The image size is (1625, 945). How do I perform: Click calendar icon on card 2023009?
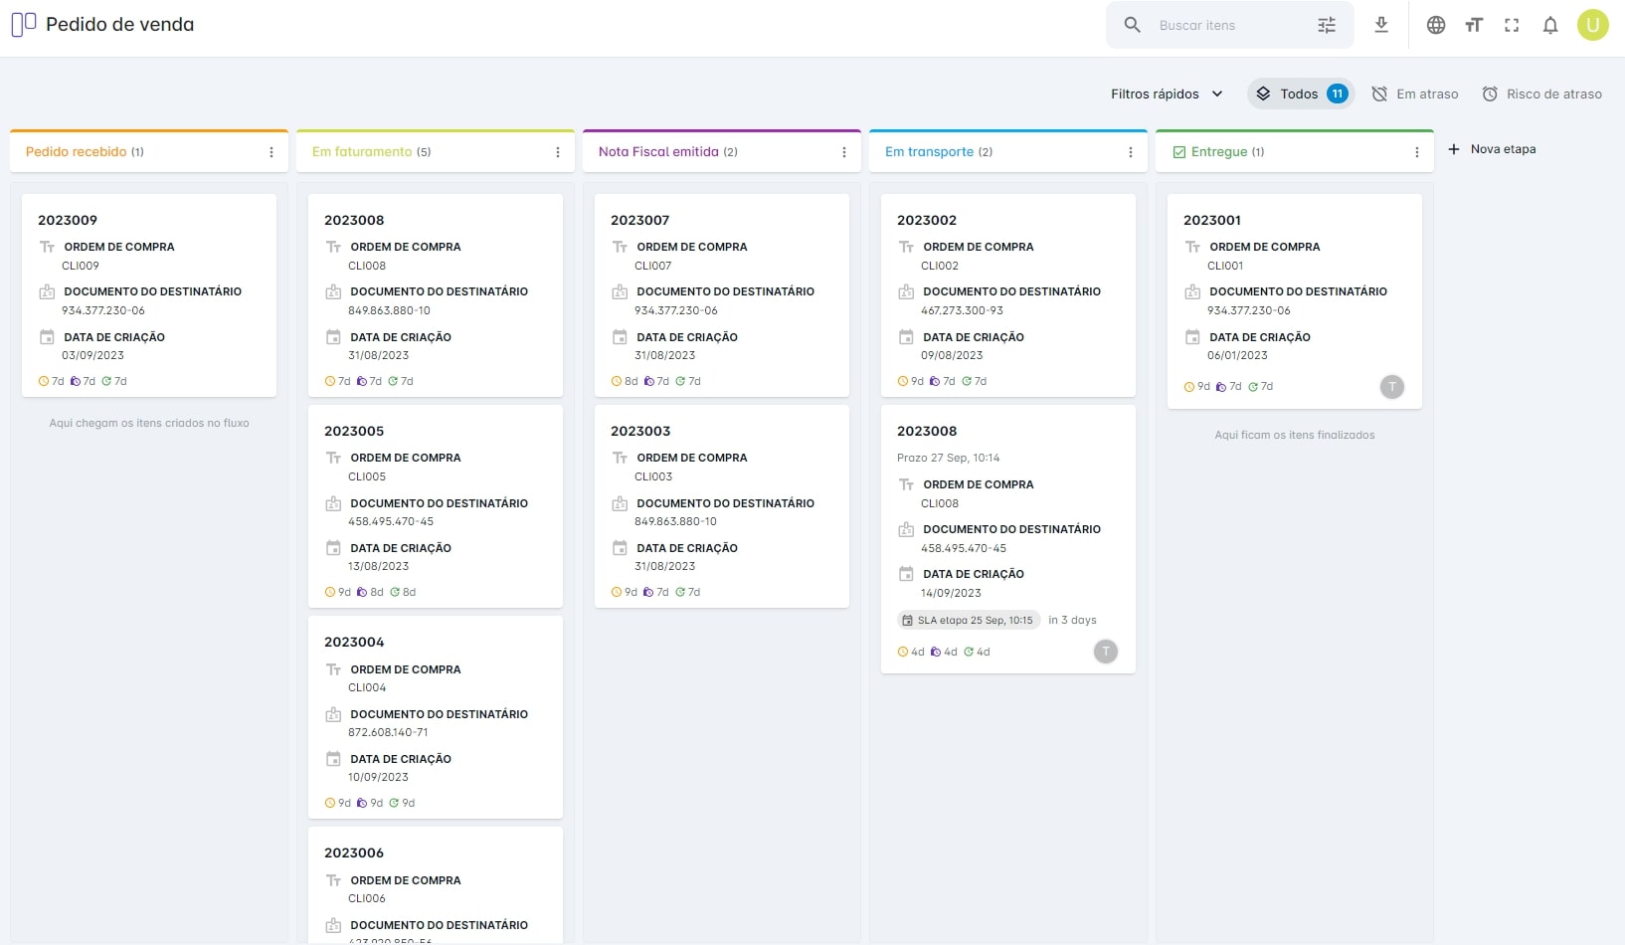coord(47,337)
